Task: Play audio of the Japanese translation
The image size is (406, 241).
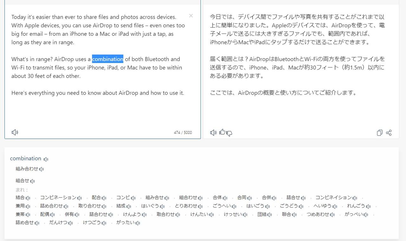Action: point(213,133)
